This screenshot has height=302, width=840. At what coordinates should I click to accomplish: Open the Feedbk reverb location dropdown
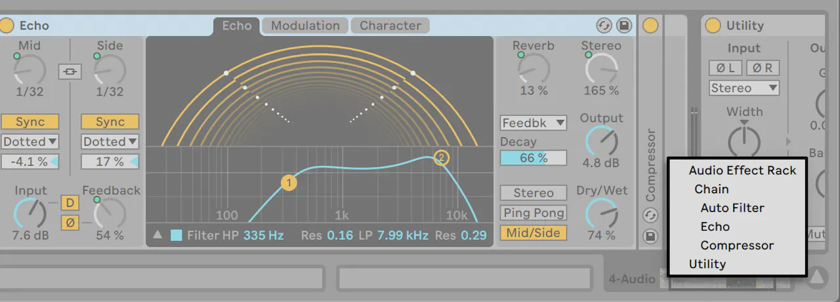click(534, 123)
